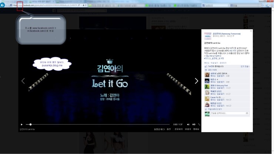274x154 pixels.
Task: Click 동영상 태그 below the video
Action: point(159,129)
